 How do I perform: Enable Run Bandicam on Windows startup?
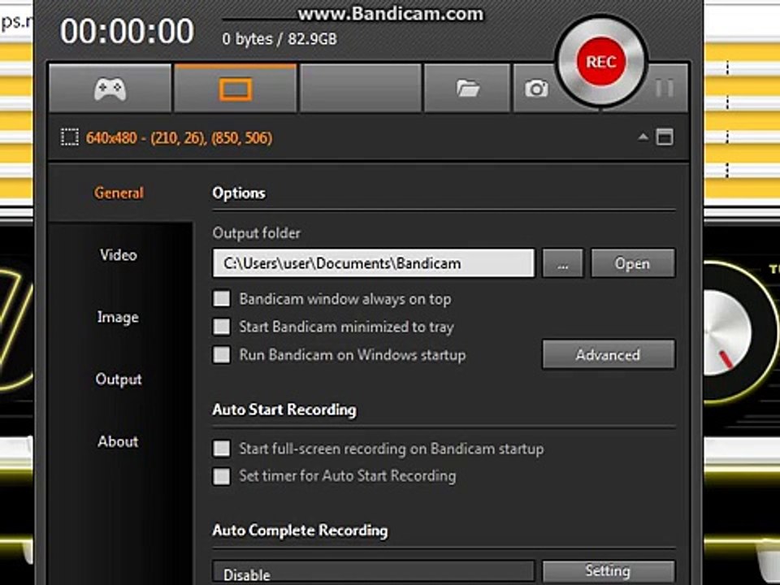(222, 355)
